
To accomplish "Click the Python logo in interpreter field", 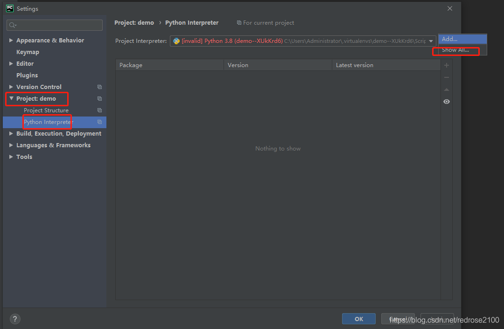I will coord(176,41).
